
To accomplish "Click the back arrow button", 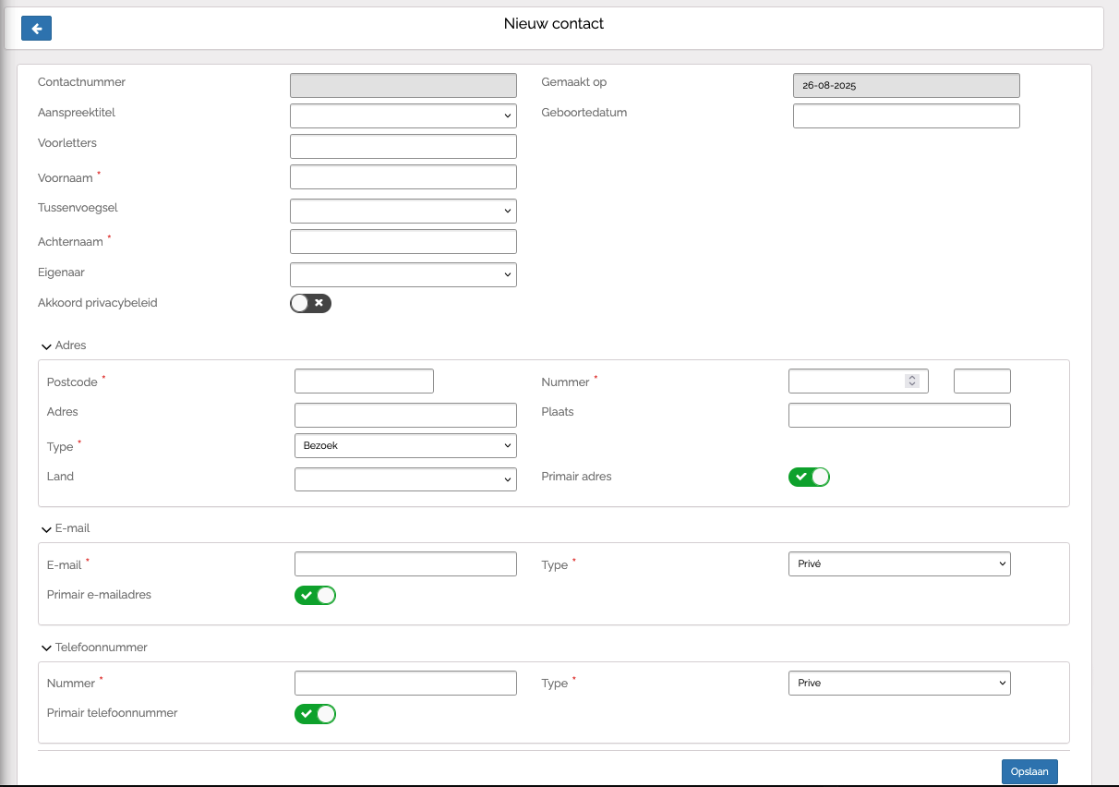I will (x=36, y=29).
